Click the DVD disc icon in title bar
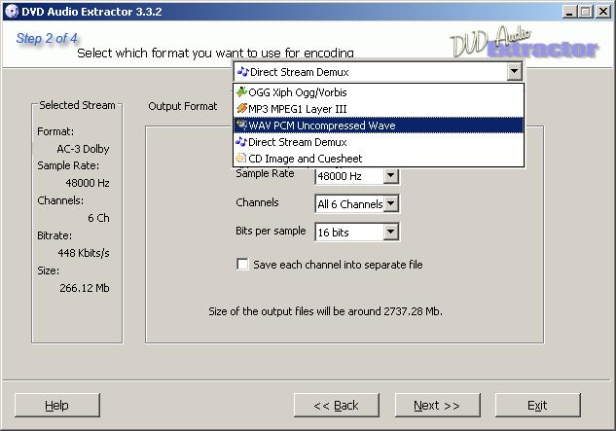Image resolution: width=616 pixels, height=431 pixels. click(x=12, y=12)
